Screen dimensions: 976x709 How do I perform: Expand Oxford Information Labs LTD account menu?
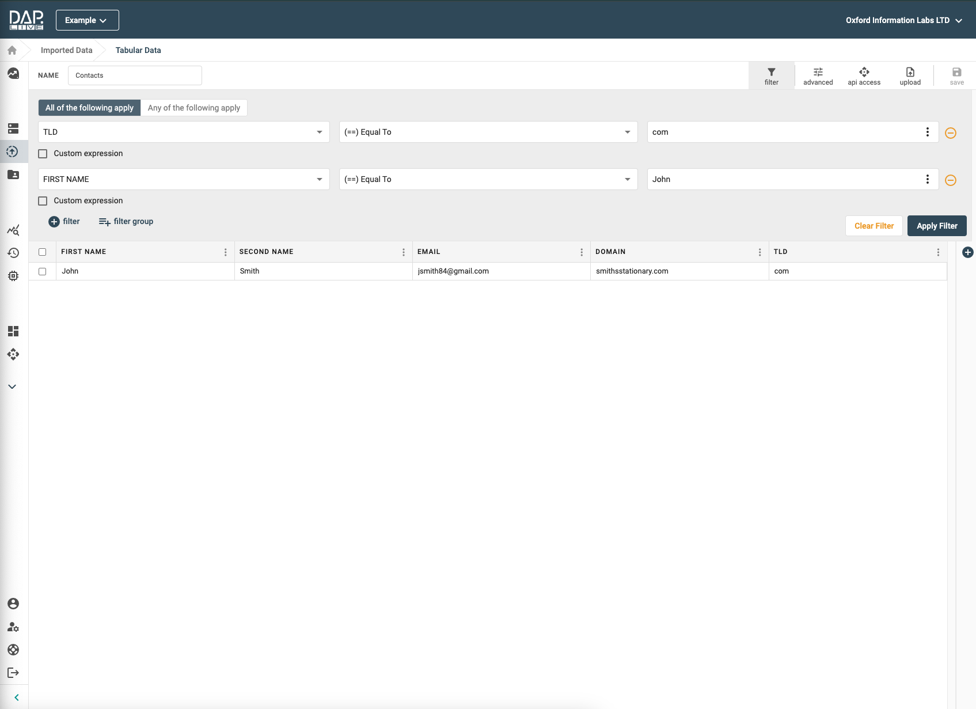pos(903,20)
